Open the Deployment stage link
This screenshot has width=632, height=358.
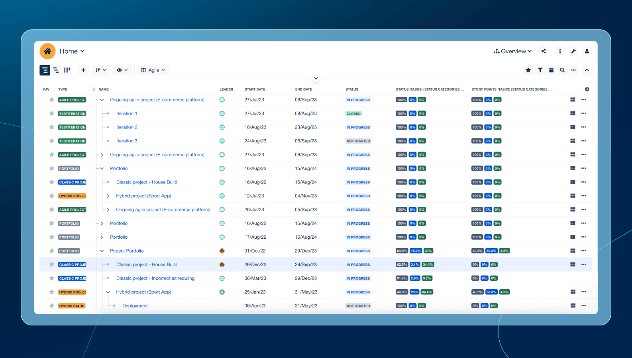pyautogui.click(x=135, y=306)
